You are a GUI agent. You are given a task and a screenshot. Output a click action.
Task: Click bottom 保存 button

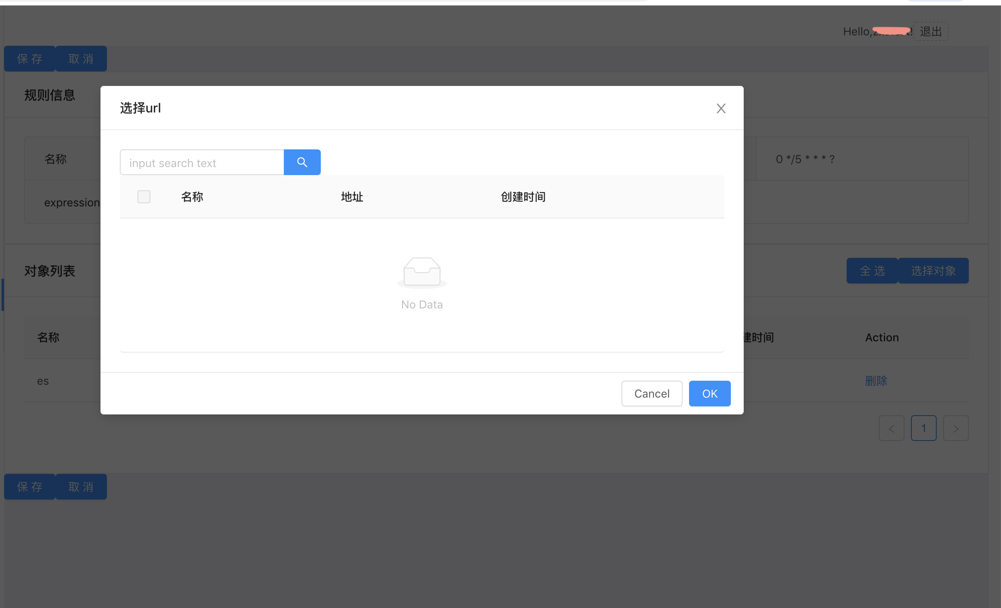[30, 487]
